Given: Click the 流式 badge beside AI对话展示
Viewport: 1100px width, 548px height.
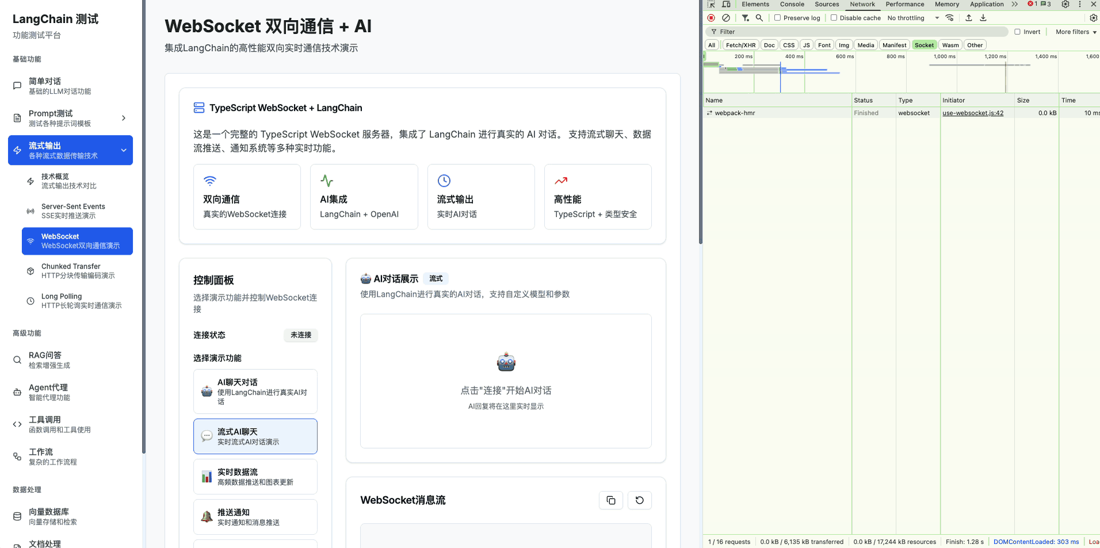Looking at the screenshot, I should [x=436, y=279].
